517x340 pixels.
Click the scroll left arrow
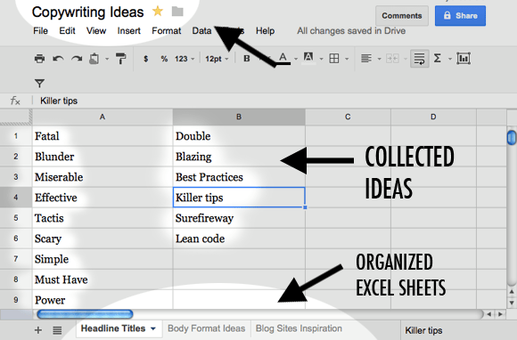tap(489, 314)
